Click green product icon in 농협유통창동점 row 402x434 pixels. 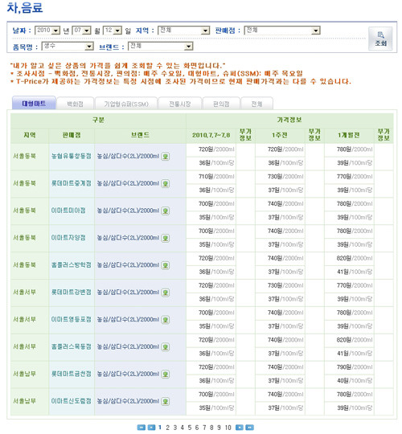coord(166,157)
